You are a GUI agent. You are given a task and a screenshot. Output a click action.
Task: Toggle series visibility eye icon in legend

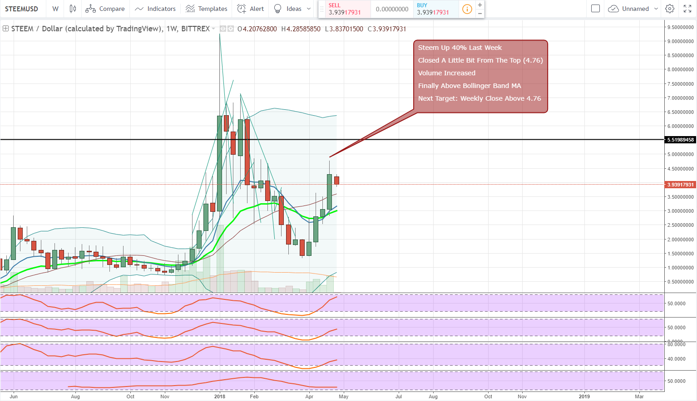coord(223,29)
